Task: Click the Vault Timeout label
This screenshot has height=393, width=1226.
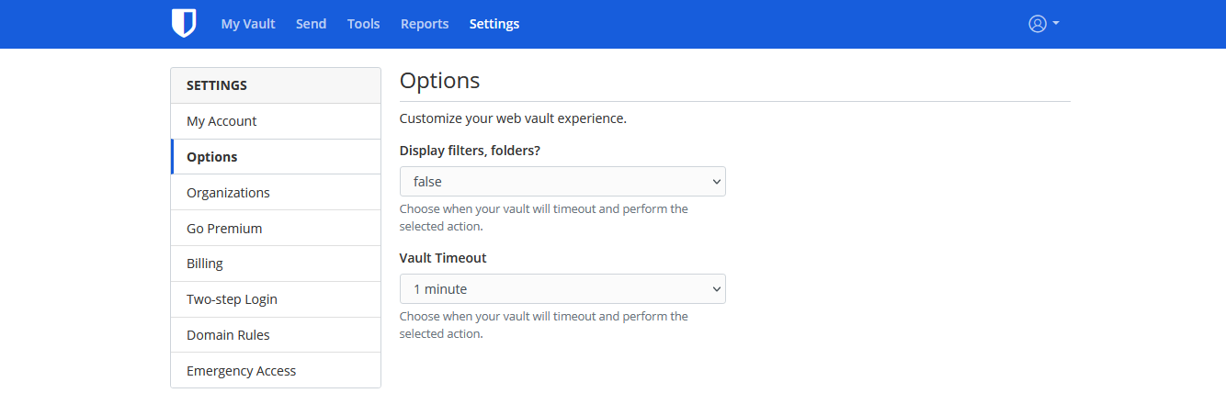Action: pos(443,258)
